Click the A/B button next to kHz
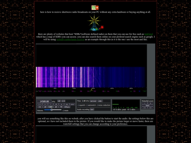This screenshot has height=143, width=191. tap(59, 101)
